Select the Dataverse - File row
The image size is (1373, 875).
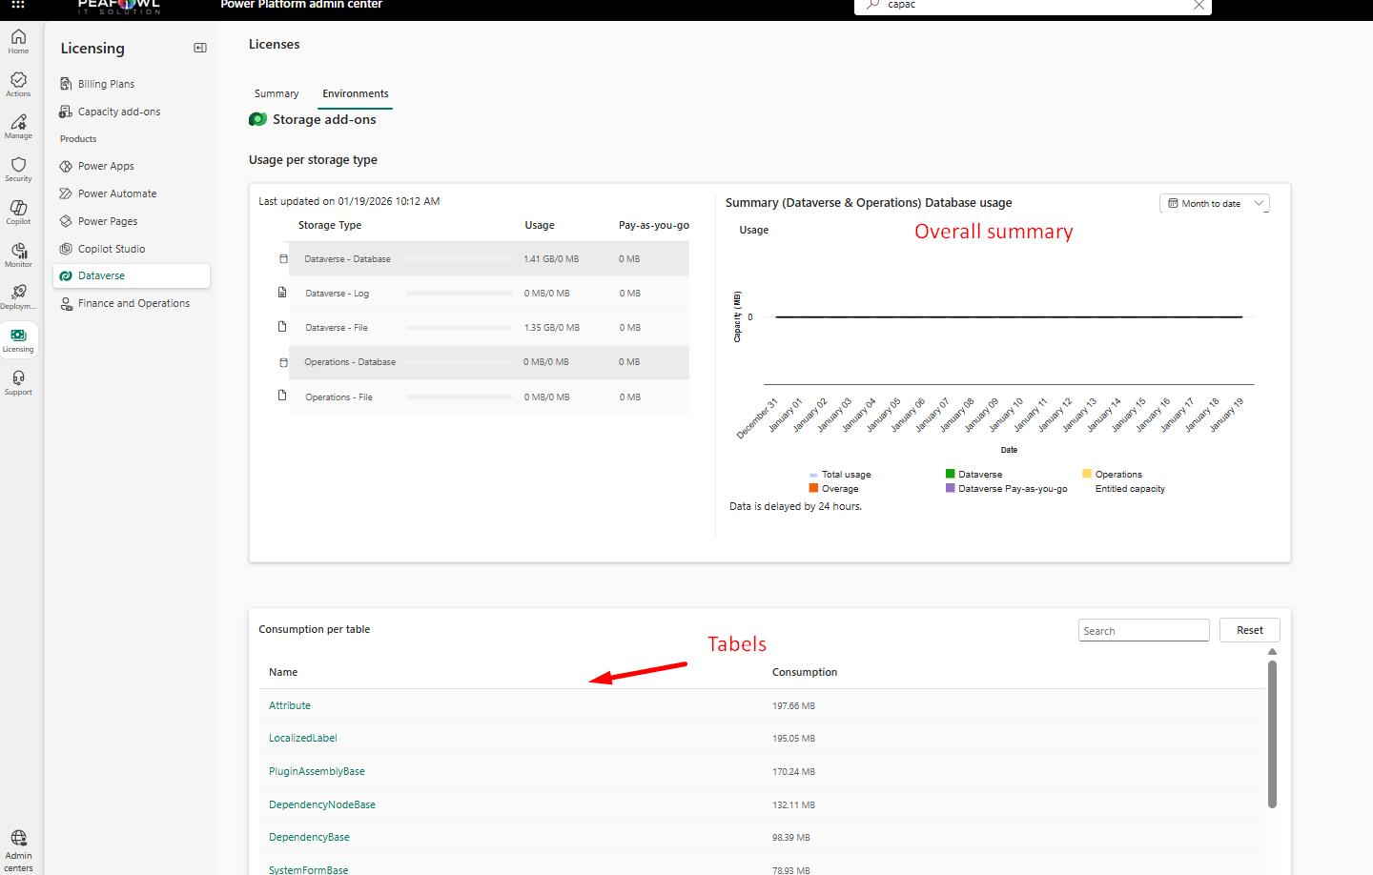489,328
